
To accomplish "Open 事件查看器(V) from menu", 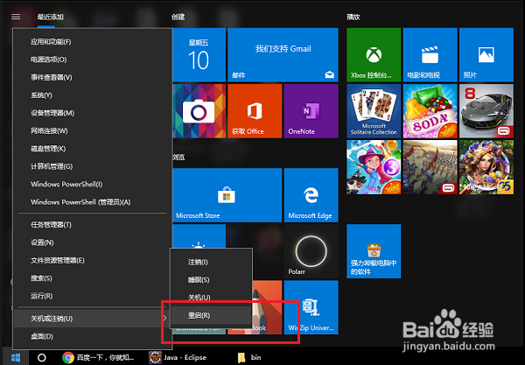I will [x=93, y=77].
